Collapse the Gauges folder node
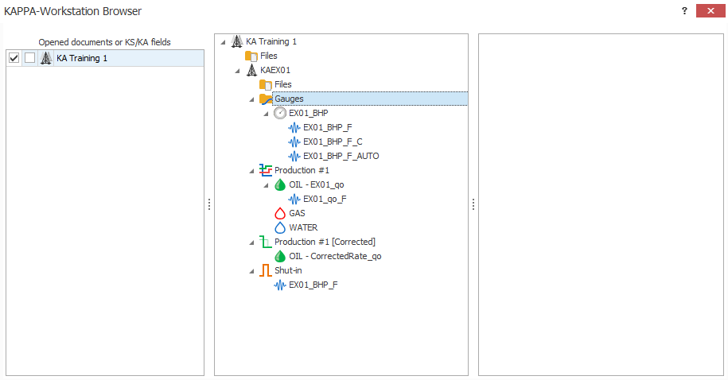This screenshot has width=728, height=380. coord(252,99)
